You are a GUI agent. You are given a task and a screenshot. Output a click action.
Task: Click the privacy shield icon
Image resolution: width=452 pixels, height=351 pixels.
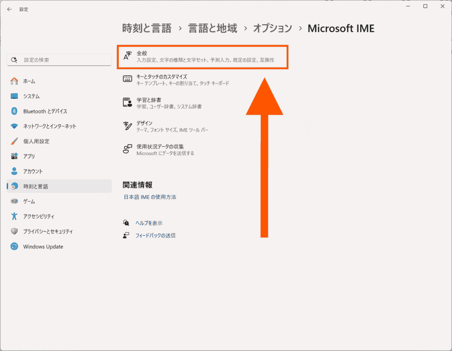tap(14, 231)
